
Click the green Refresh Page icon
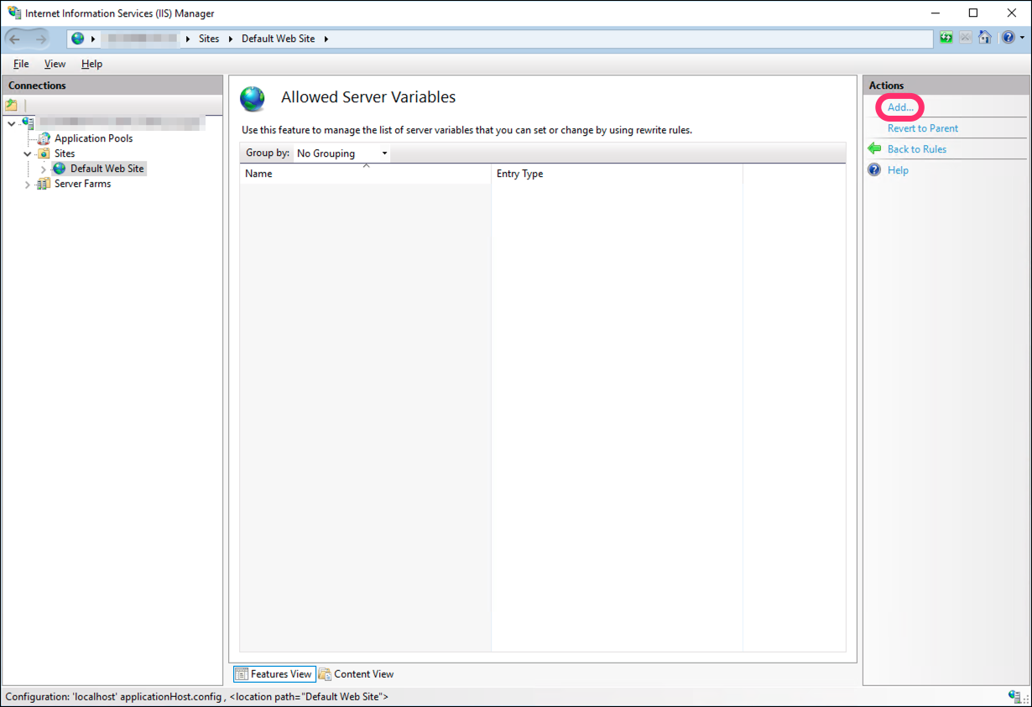[946, 39]
